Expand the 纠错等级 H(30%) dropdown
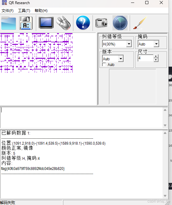 coord(129,44)
